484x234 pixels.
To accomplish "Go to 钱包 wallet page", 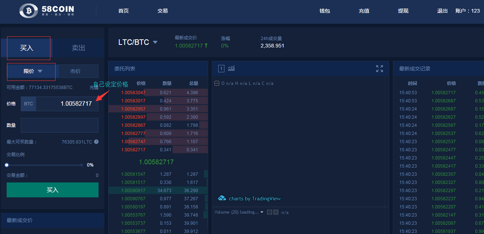I will click(x=324, y=11).
